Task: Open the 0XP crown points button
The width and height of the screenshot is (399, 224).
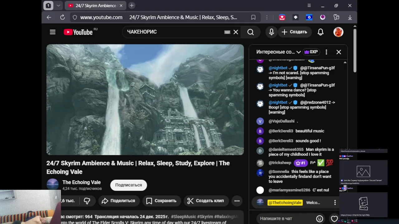Action: 311,52
